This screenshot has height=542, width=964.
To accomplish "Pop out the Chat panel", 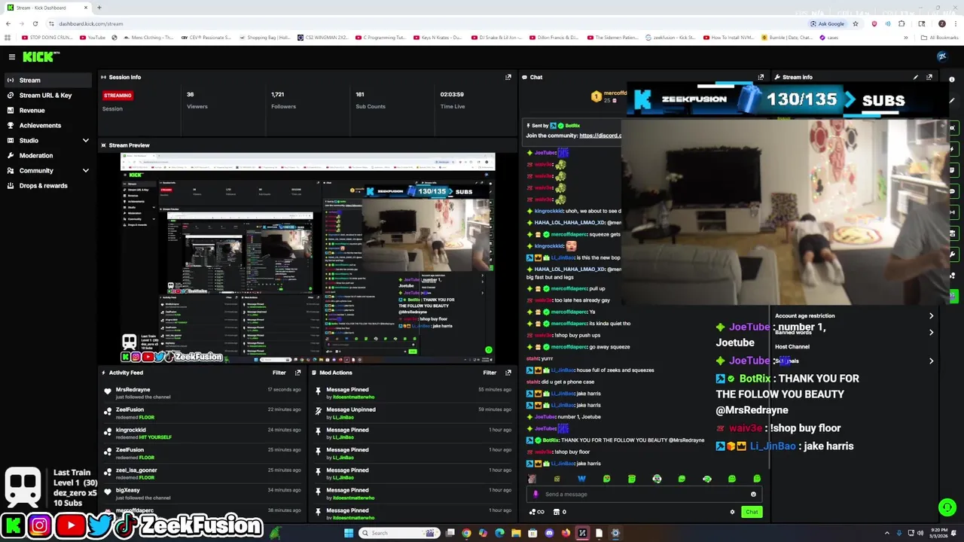I will click(761, 77).
